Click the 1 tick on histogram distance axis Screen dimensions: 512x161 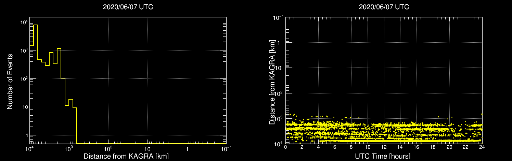tap(187, 149)
